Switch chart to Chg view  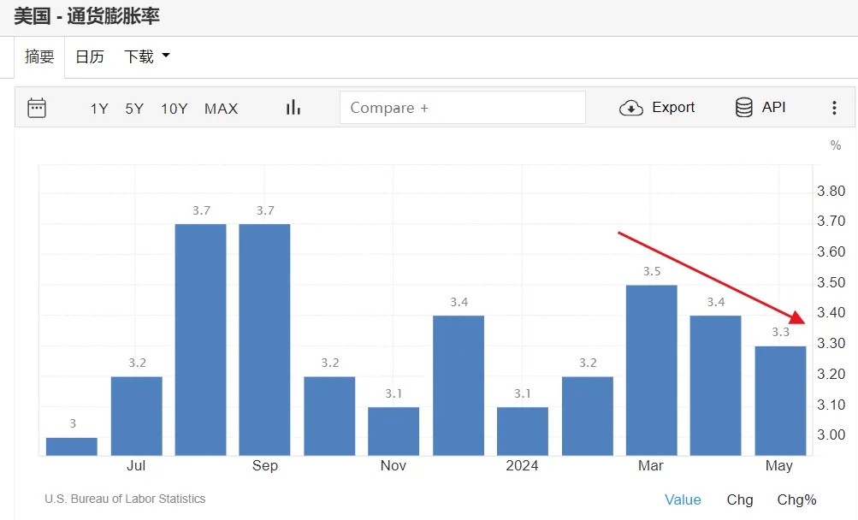pos(740,500)
